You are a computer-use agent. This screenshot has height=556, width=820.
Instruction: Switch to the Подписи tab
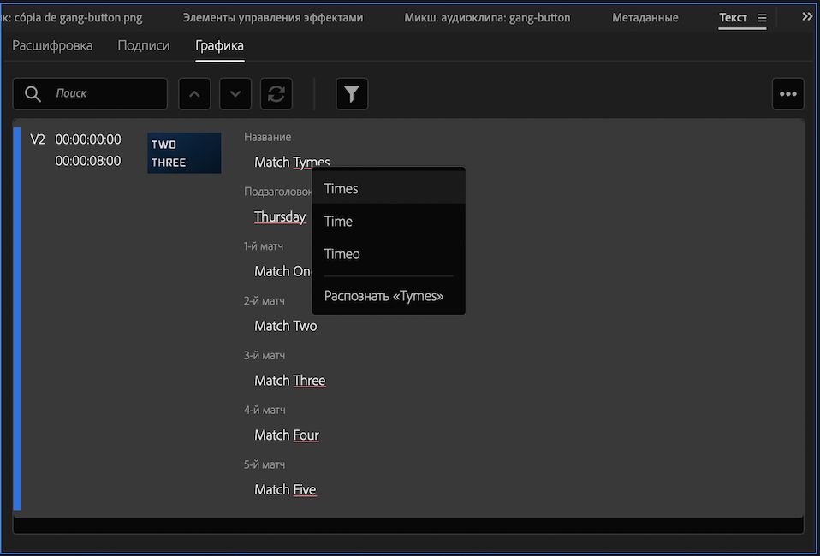pos(144,45)
